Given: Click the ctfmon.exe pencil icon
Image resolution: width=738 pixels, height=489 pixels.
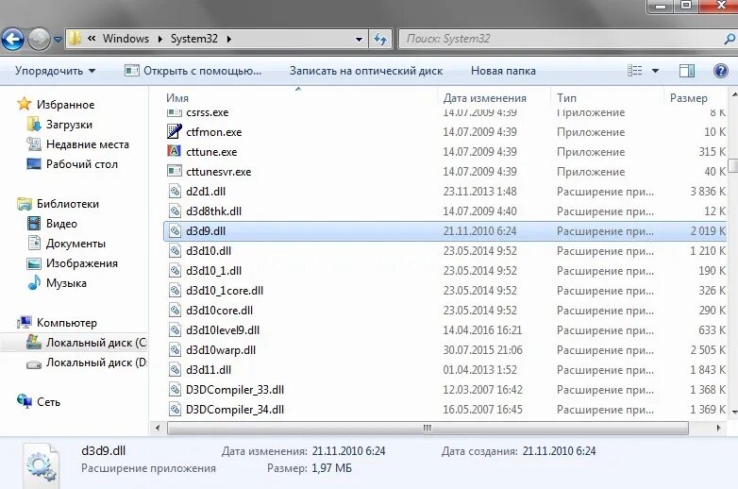Looking at the screenshot, I should pyautogui.click(x=175, y=131).
